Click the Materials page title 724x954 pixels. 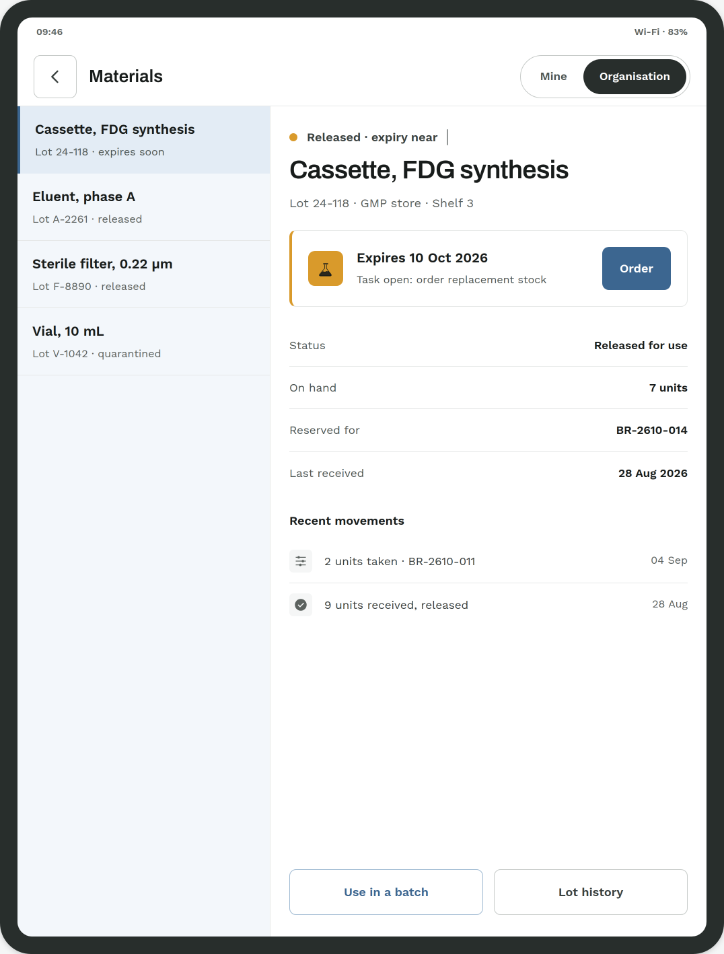126,77
